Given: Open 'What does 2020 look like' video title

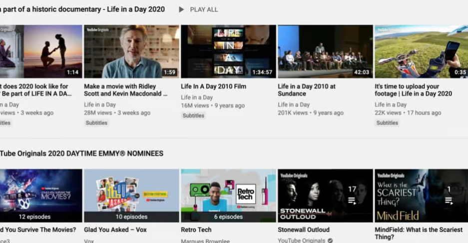Looking at the screenshot, I should point(36,90).
